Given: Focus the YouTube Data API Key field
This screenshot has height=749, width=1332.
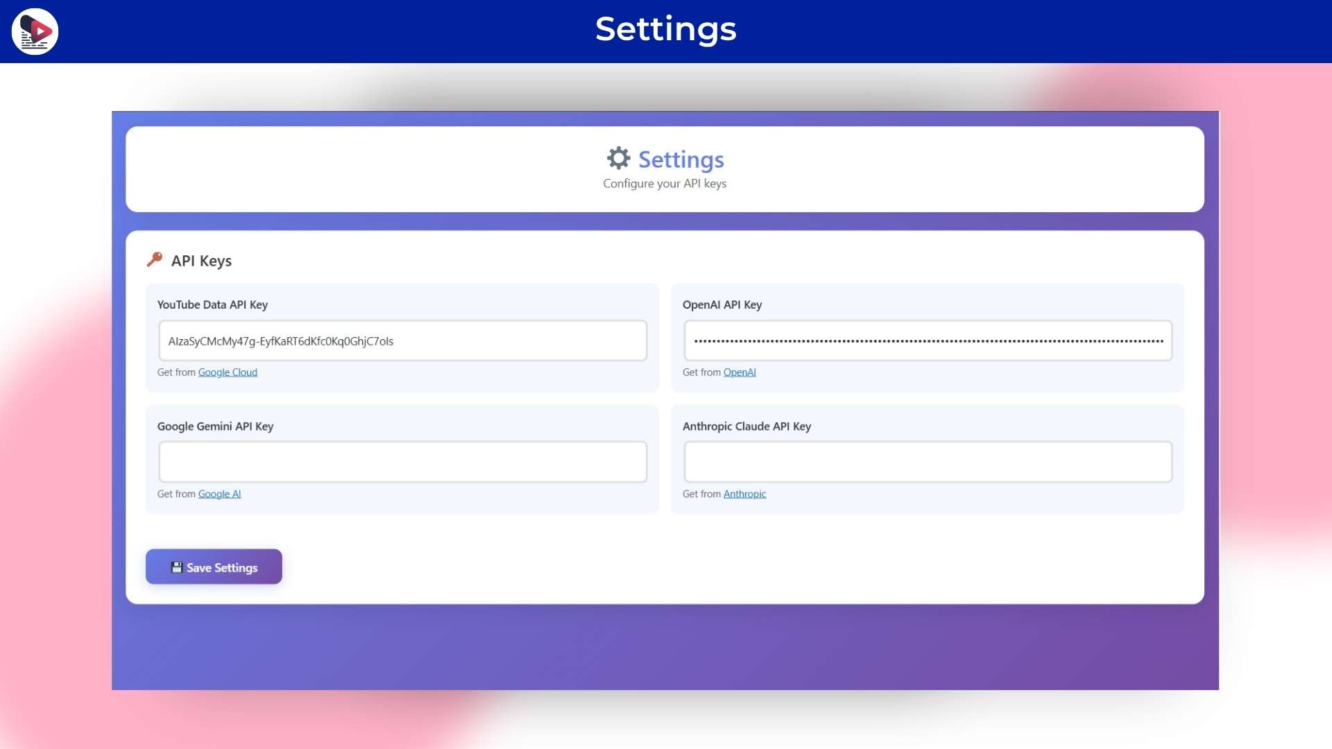Looking at the screenshot, I should click(402, 341).
